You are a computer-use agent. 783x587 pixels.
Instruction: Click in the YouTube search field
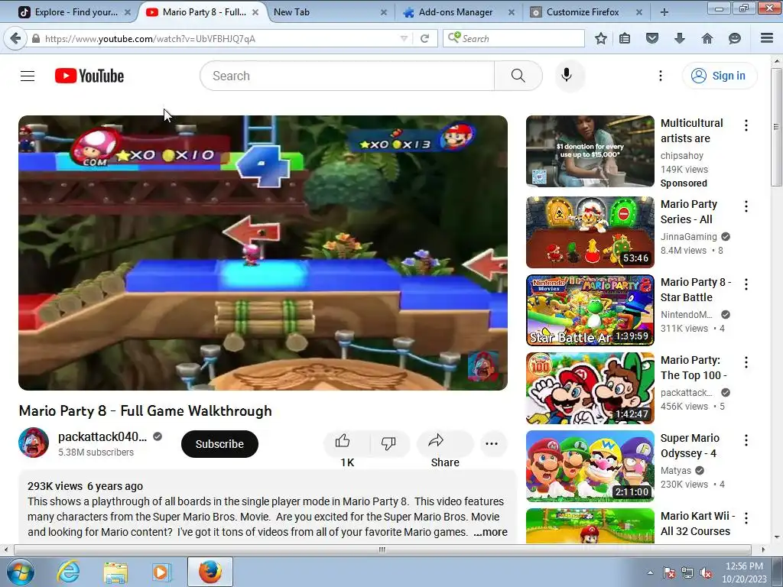(x=347, y=76)
